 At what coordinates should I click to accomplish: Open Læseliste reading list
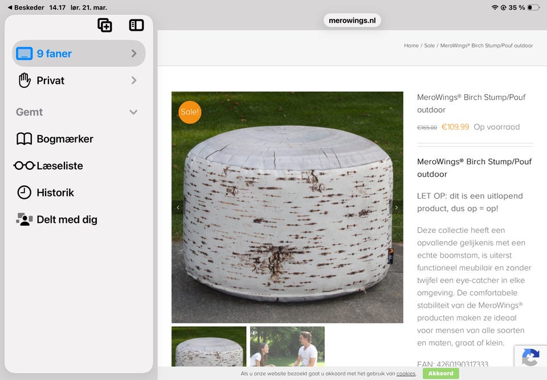click(x=79, y=166)
